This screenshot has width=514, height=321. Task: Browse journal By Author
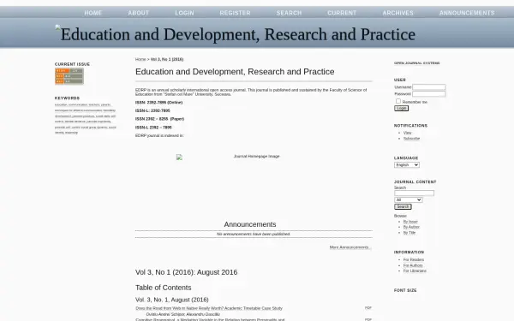coord(411,227)
